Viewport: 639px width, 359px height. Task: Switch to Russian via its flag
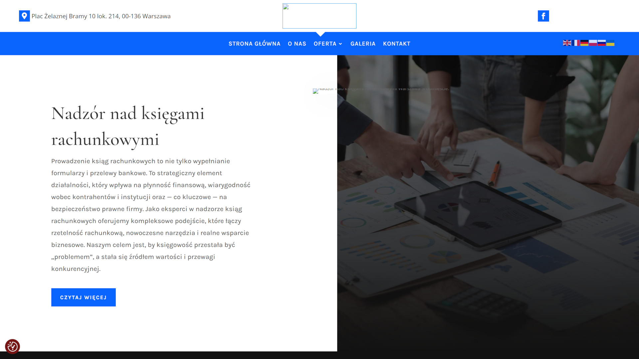(602, 43)
